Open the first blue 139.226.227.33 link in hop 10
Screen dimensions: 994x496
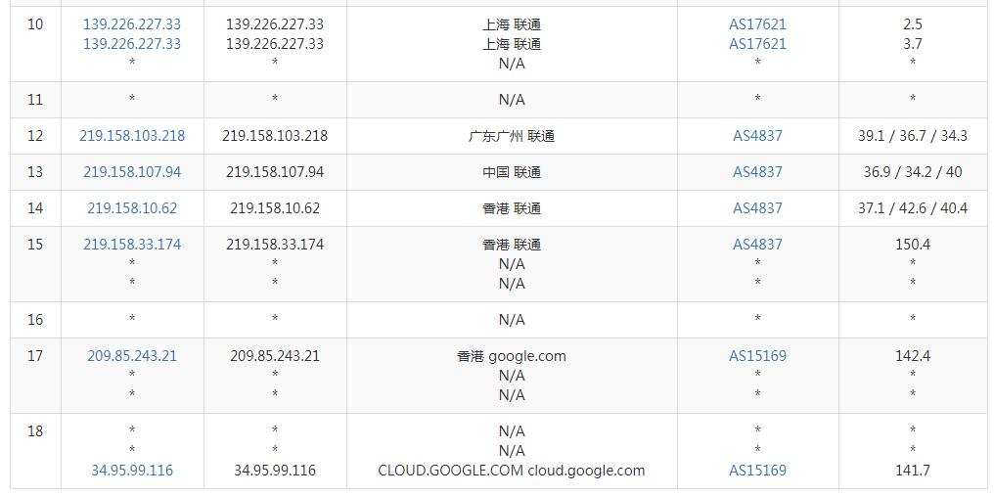click(x=132, y=23)
